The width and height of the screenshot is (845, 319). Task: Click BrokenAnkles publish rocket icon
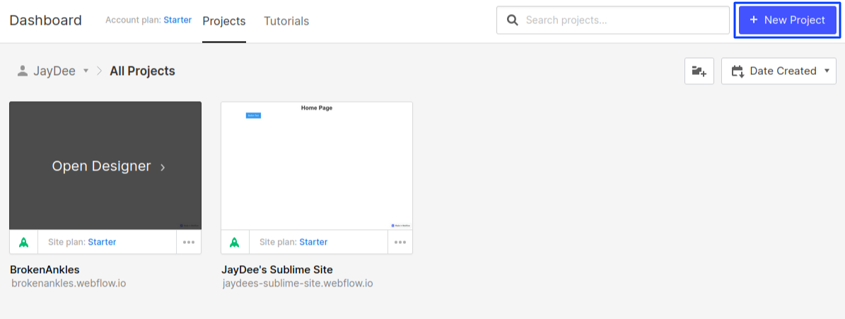point(24,243)
